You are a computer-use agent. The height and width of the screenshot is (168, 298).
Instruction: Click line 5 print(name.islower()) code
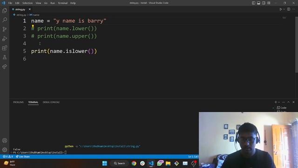[64, 51]
